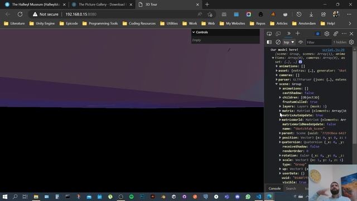Go back using the browser back arrow

7,14
